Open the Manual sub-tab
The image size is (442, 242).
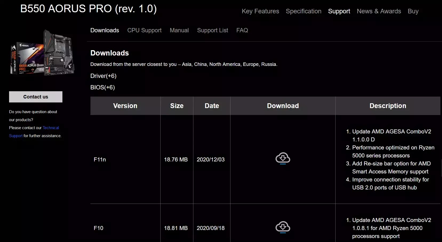pyautogui.click(x=179, y=30)
